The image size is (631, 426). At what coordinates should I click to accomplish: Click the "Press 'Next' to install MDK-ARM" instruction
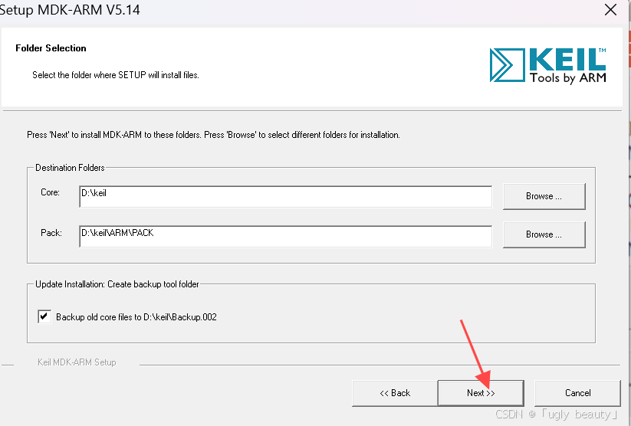pyautogui.click(x=213, y=135)
